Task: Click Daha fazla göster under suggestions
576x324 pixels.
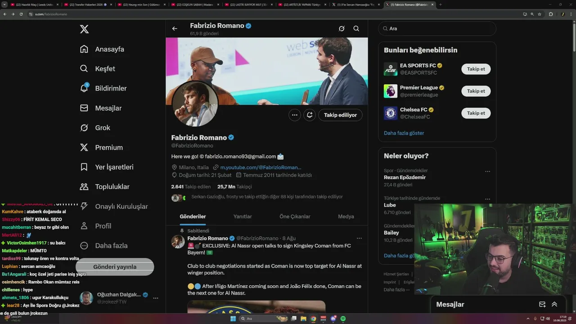Action: pos(404,133)
